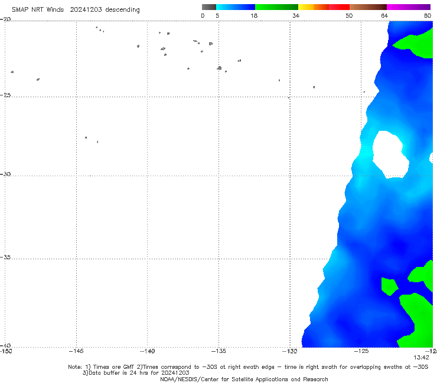Pick the red segment before the 50 mark

click(339, 7)
